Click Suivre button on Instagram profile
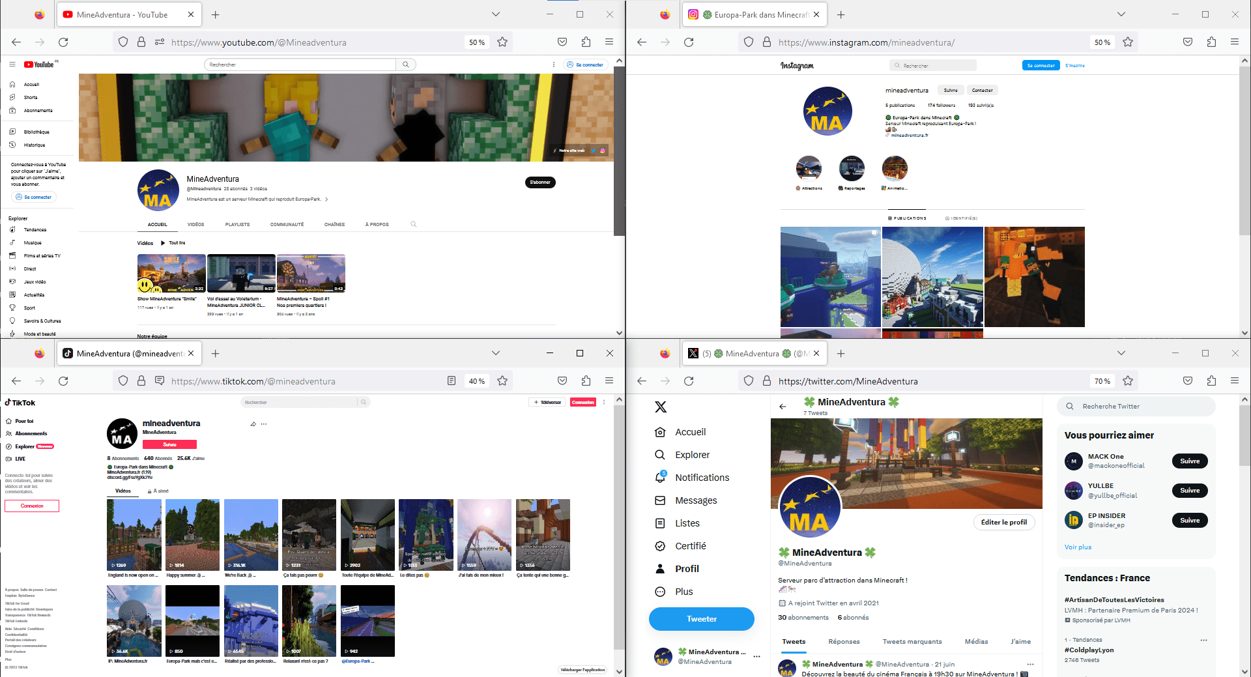This screenshot has height=677, width=1251. 951,91
